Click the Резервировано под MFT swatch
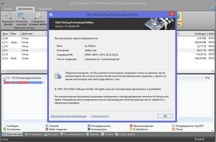 pos(173,126)
